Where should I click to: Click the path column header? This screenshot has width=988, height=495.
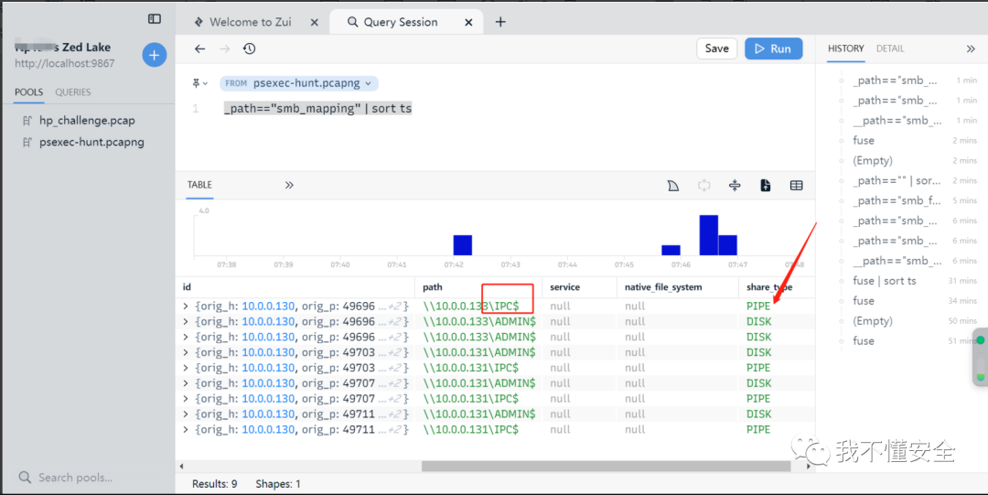pos(478,287)
